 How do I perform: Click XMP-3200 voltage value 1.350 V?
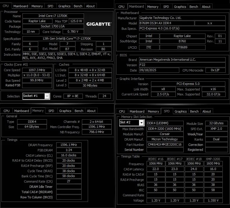tap(213, 200)
